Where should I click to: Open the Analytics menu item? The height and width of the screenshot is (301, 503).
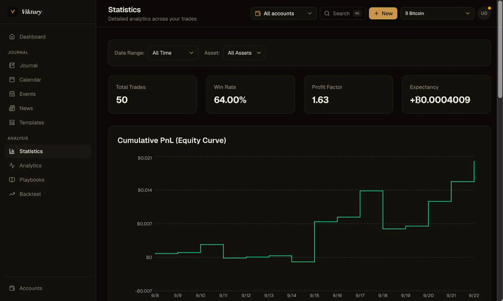48,165
